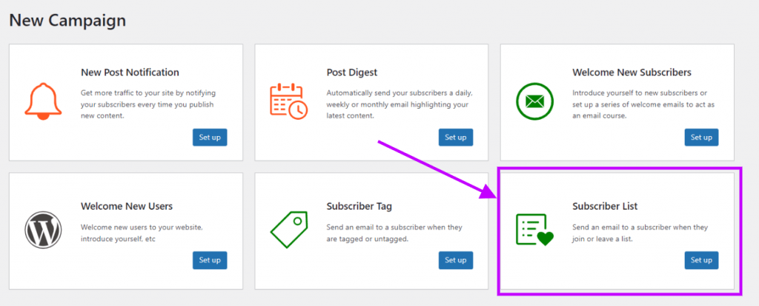Select the Subscriber List heading
759x306 pixels.
(x=605, y=206)
